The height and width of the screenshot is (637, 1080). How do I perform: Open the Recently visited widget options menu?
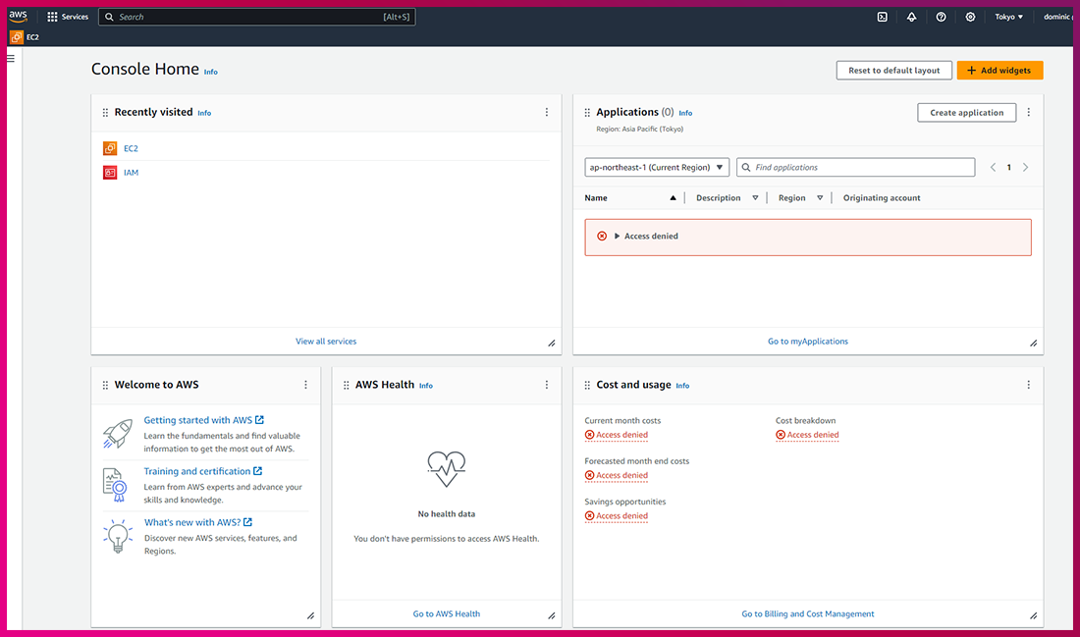click(547, 112)
